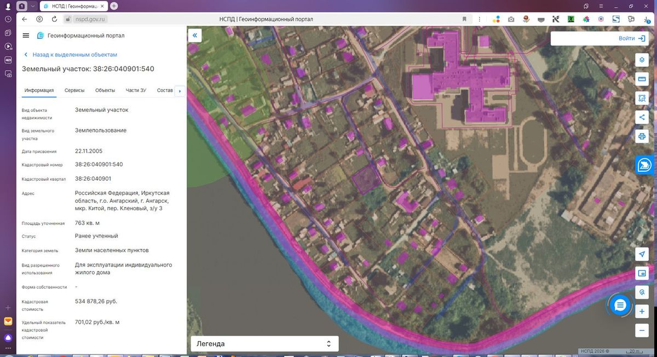Collapse the info side panel

pos(195,36)
